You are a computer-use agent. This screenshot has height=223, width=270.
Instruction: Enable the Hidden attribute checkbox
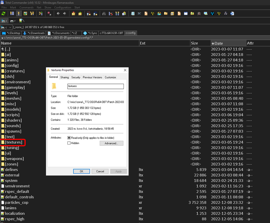pyautogui.click(x=69, y=143)
